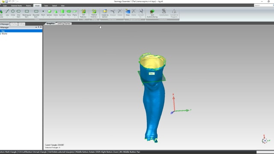Select the World item in Model Manager
Screen dimensions: 274x154
(4, 34)
